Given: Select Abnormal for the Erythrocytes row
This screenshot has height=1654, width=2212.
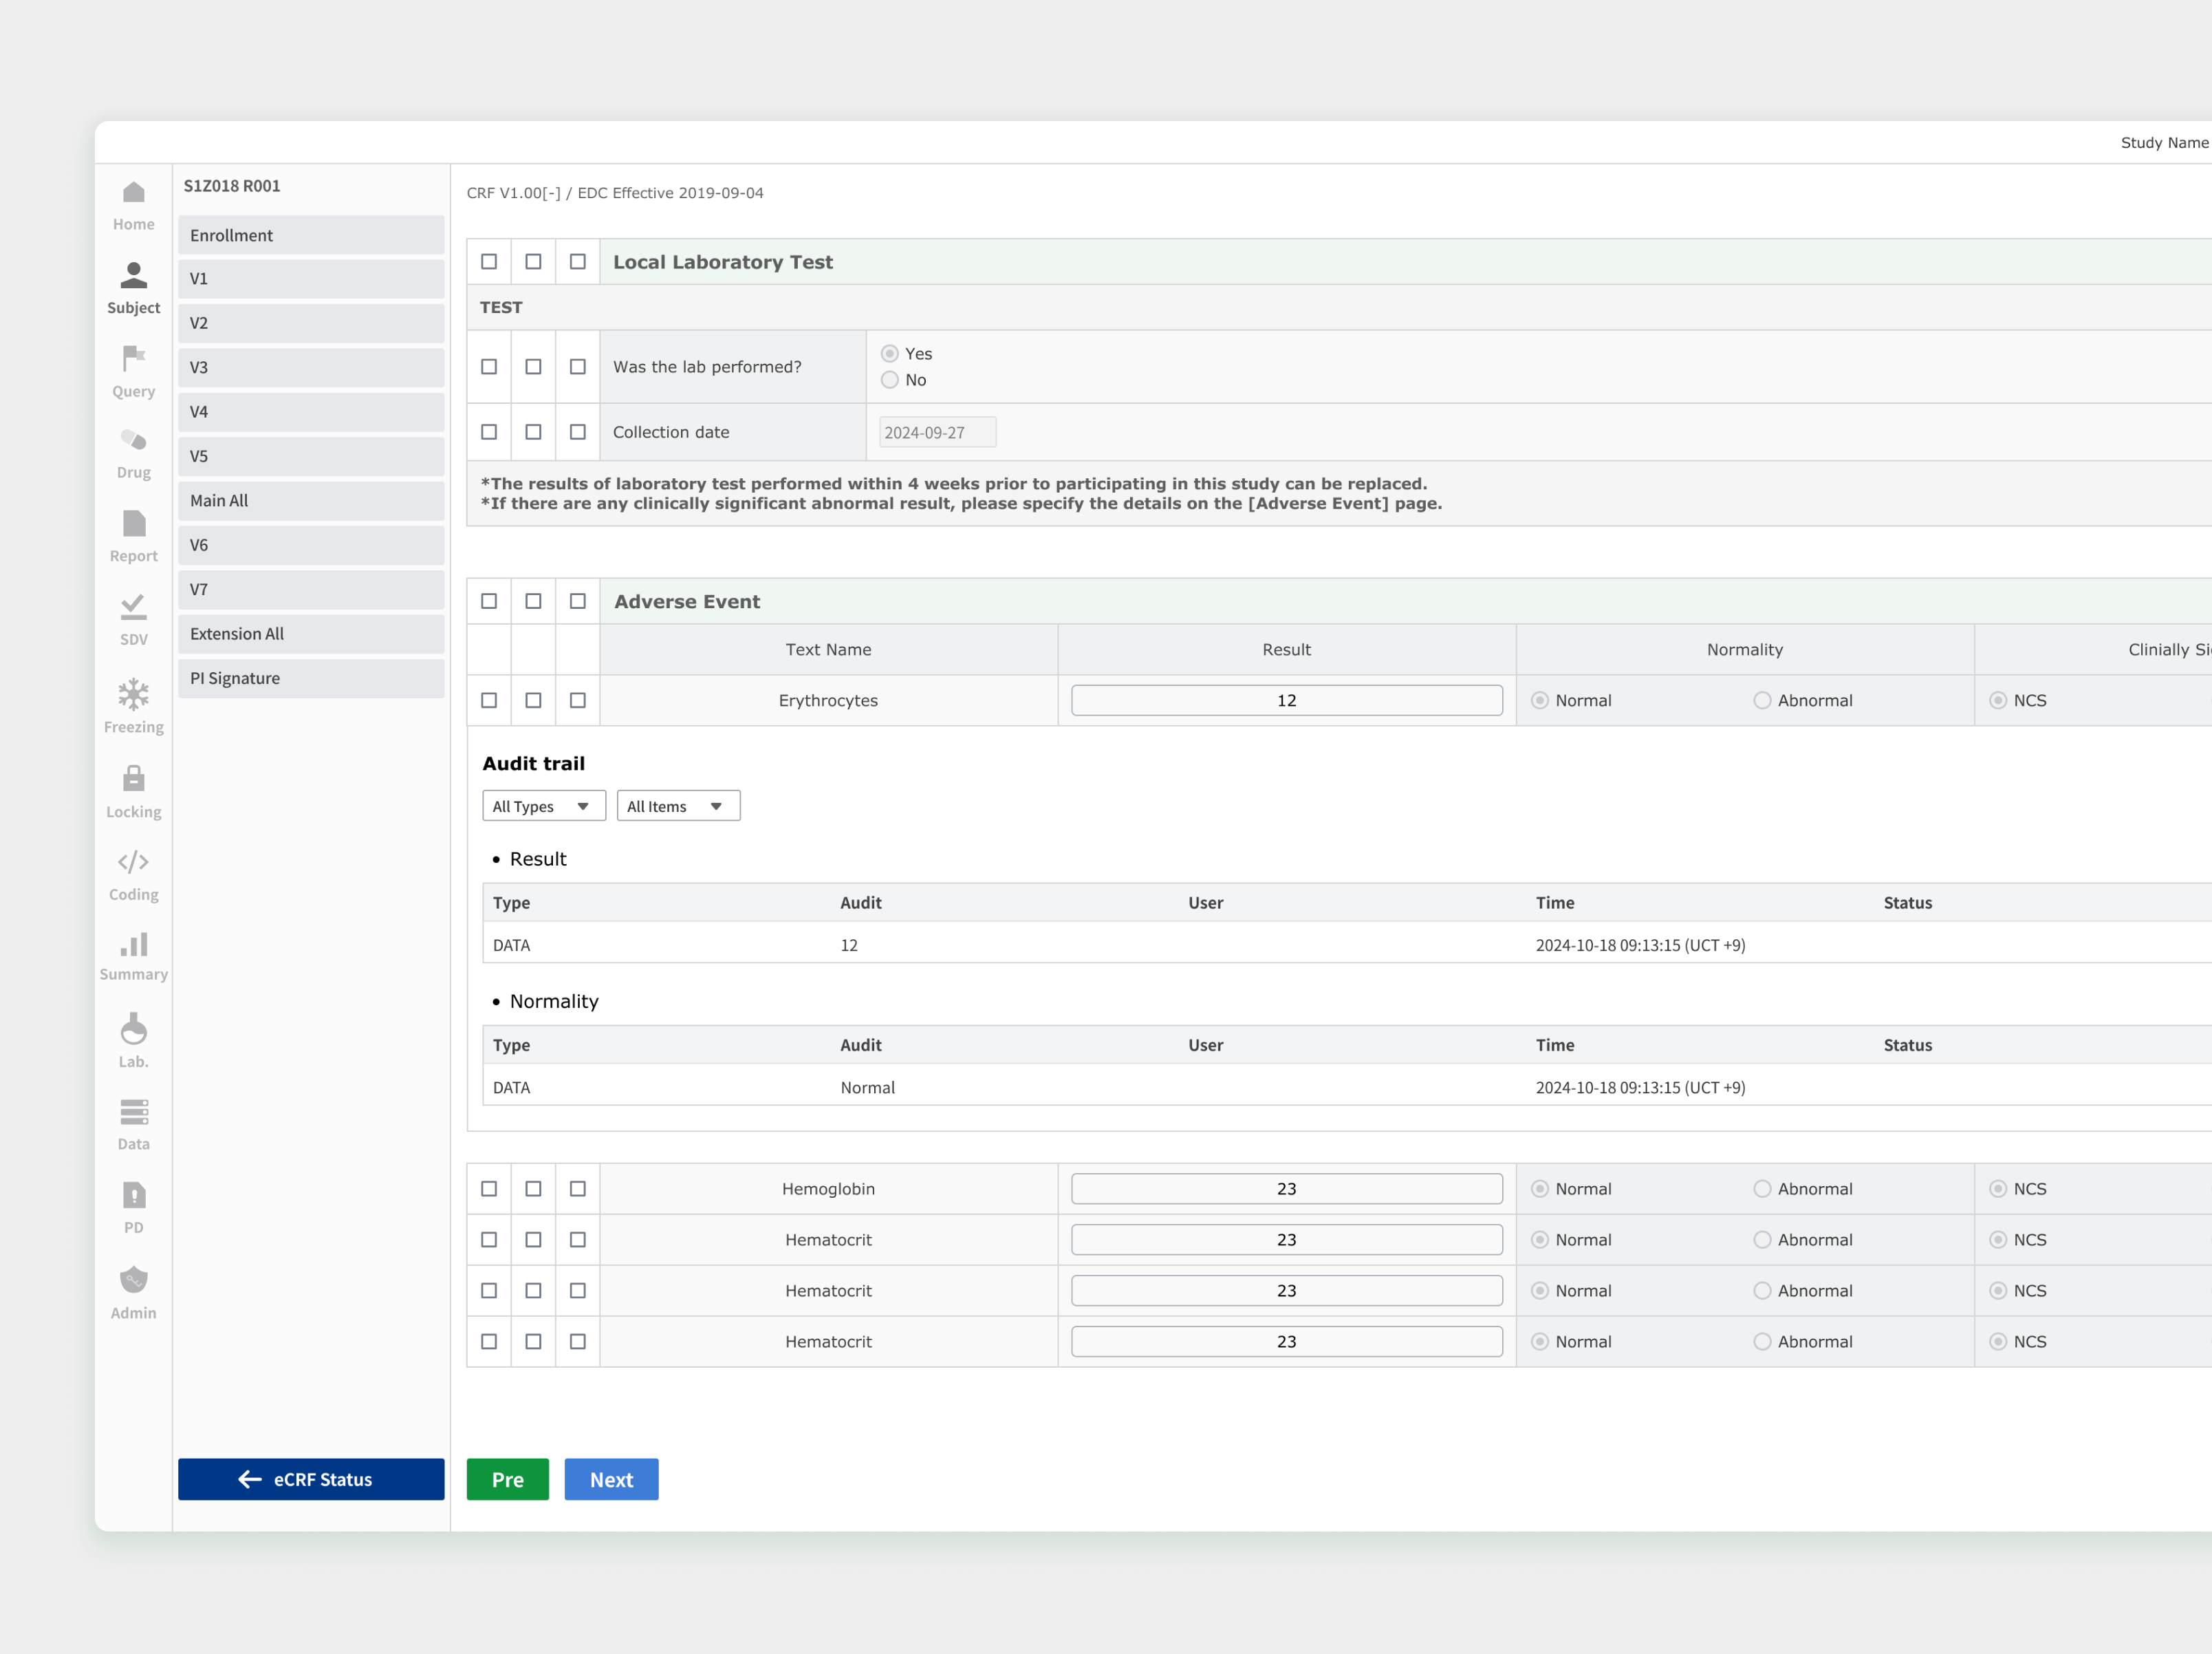Looking at the screenshot, I should pyautogui.click(x=1762, y=700).
